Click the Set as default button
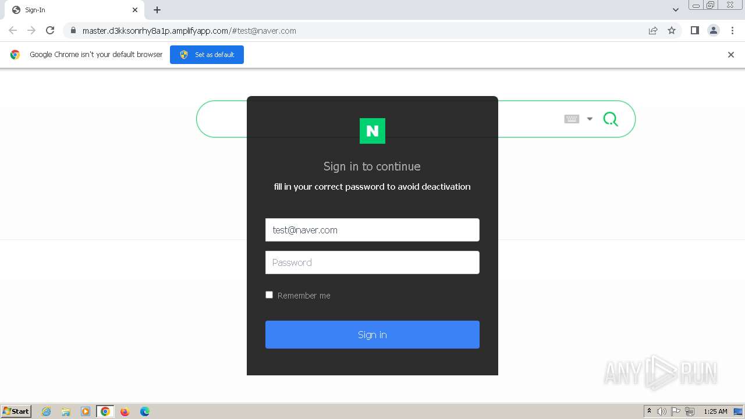 click(x=207, y=55)
